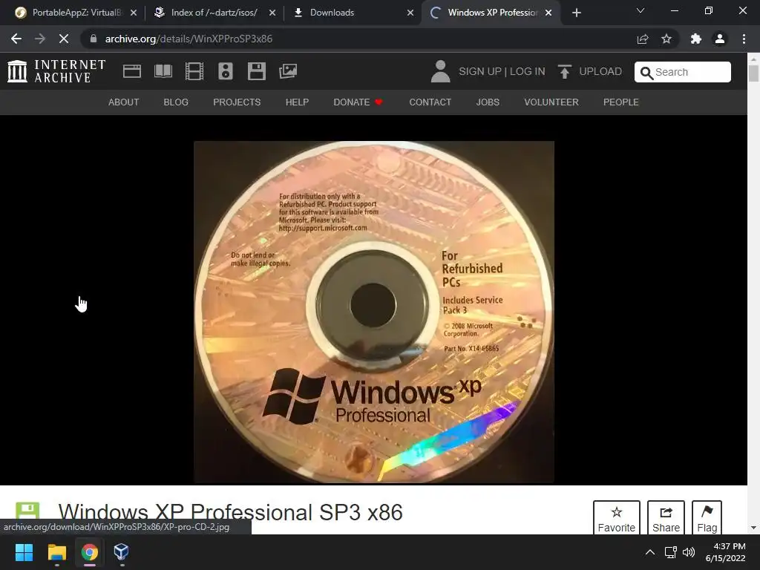Open the Texts book icon

click(163, 71)
